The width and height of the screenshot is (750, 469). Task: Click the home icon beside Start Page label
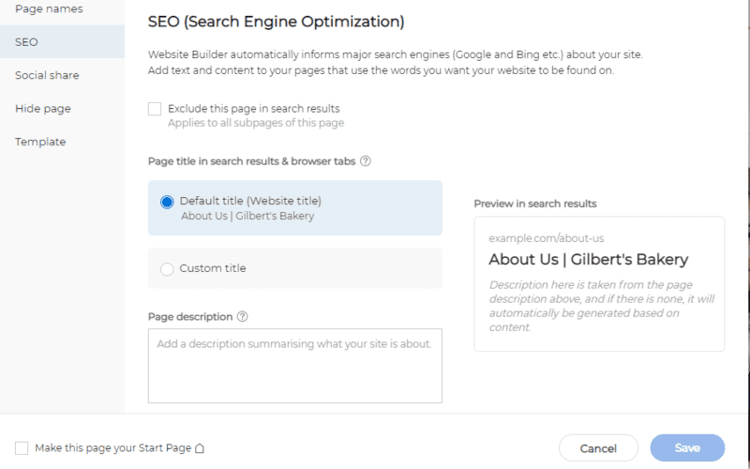200,448
